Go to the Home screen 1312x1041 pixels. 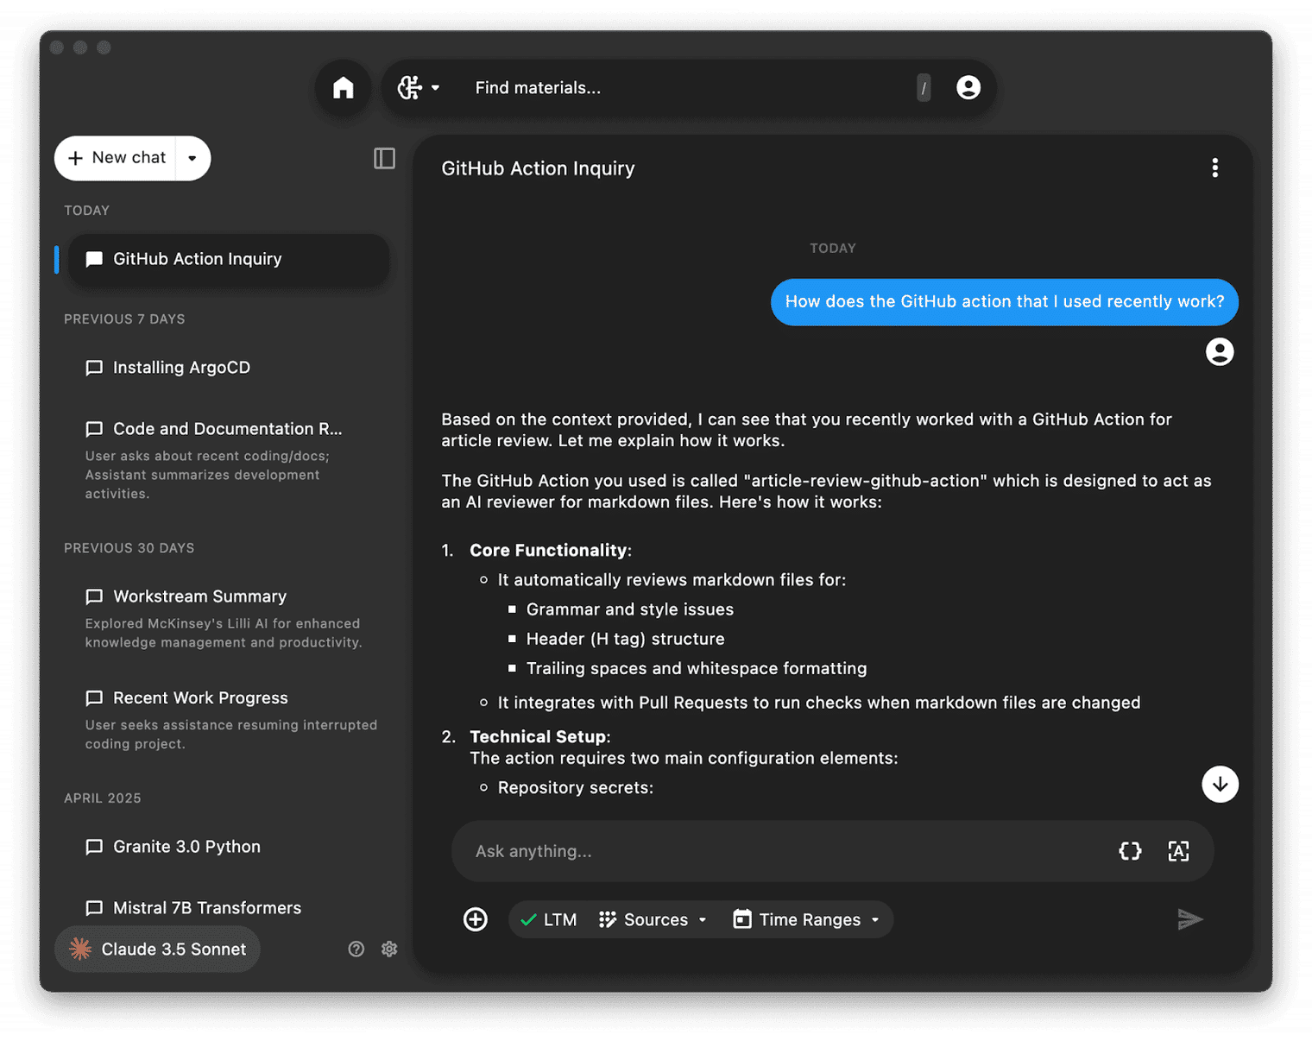click(x=344, y=88)
